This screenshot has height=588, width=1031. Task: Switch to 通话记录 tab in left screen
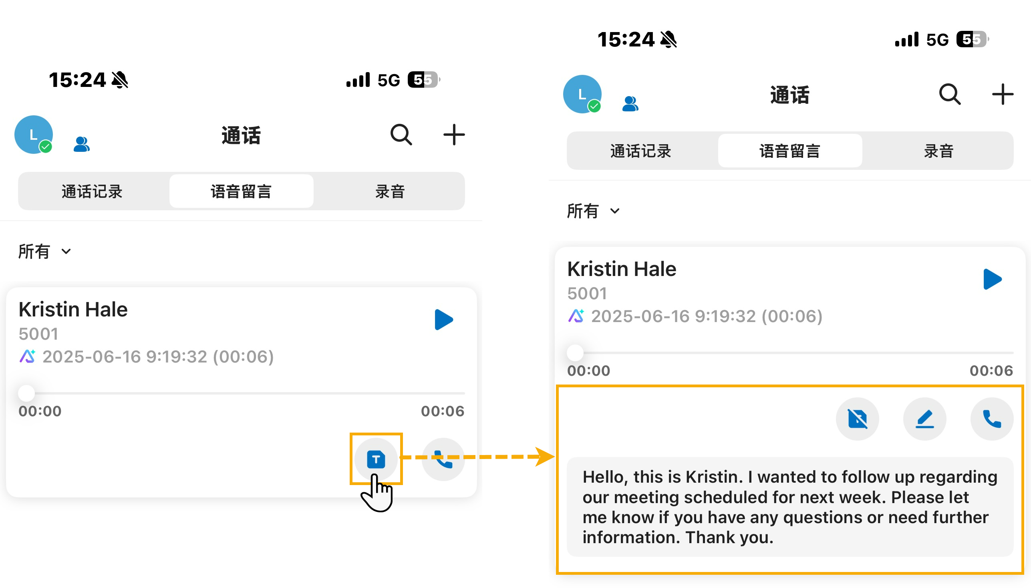(92, 191)
